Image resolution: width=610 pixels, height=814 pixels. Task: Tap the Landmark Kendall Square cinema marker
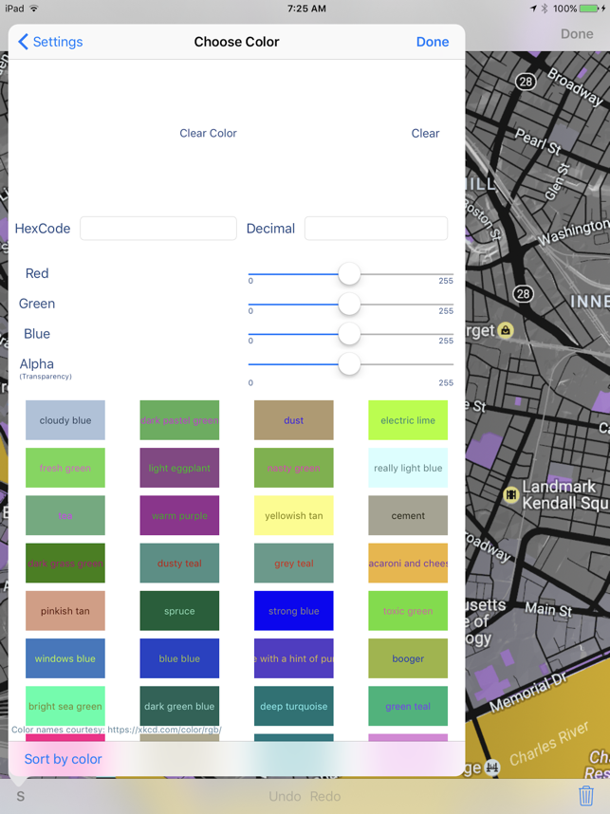[510, 494]
